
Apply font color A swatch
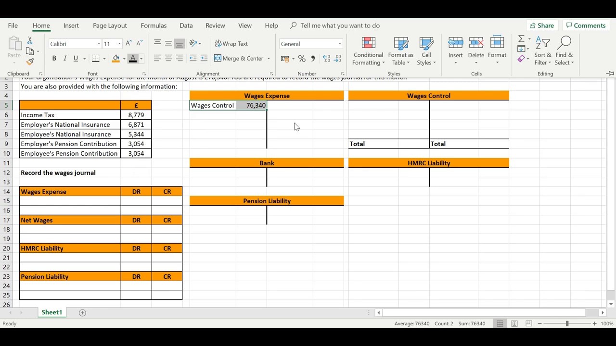[133, 59]
